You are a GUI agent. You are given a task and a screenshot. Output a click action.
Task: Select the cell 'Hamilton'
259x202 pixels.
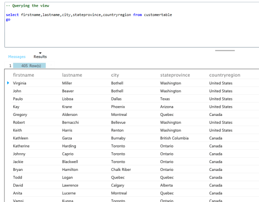(70, 170)
